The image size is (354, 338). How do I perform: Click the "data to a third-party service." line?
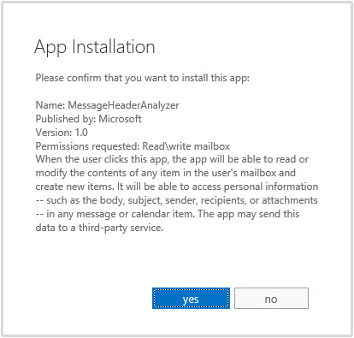99,228
